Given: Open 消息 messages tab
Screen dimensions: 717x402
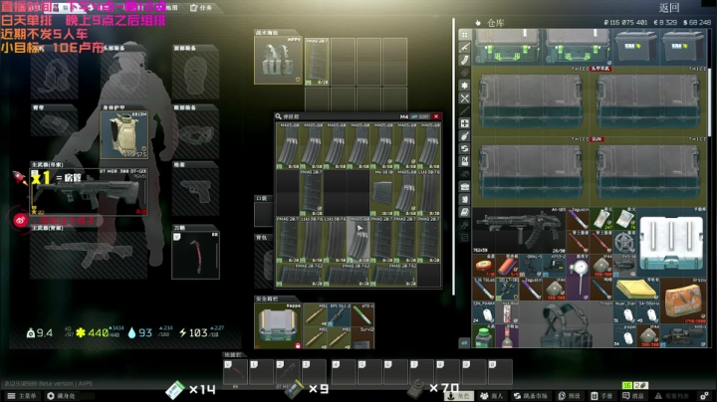Looking at the screenshot, I should (x=633, y=396).
